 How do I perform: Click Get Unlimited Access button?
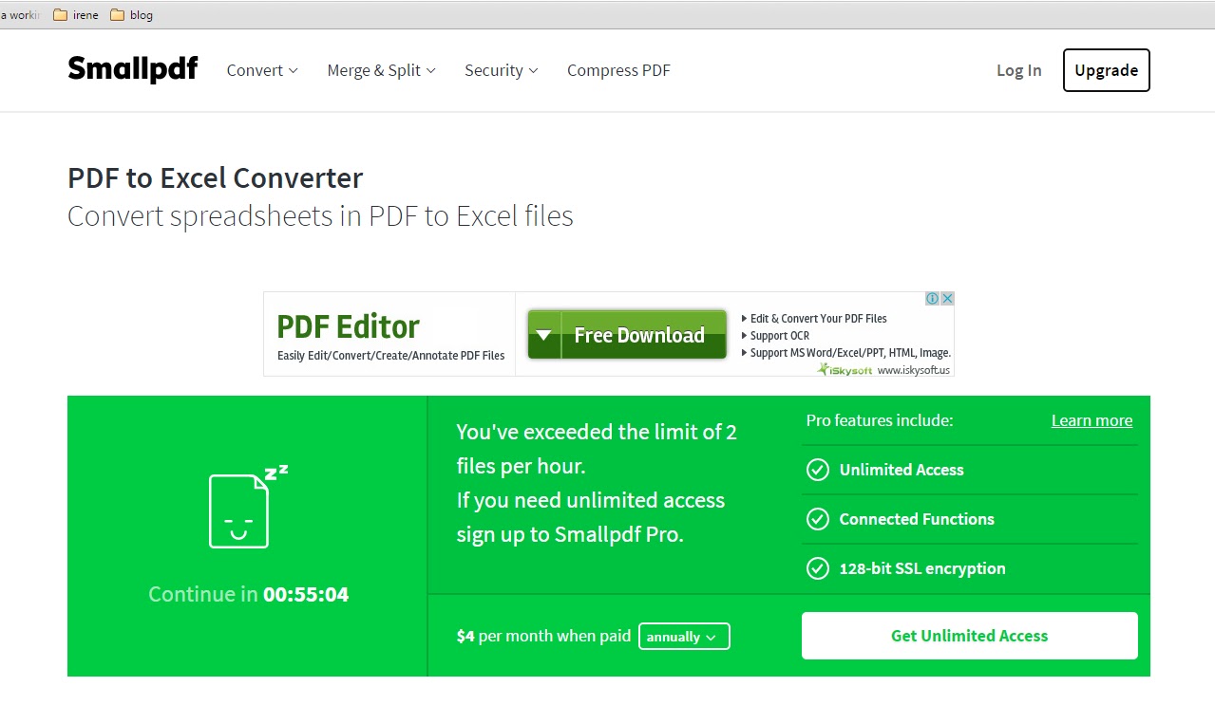click(969, 636)
